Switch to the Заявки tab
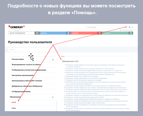The height and width of the screenshot is (116, 143). click(53, 33)
